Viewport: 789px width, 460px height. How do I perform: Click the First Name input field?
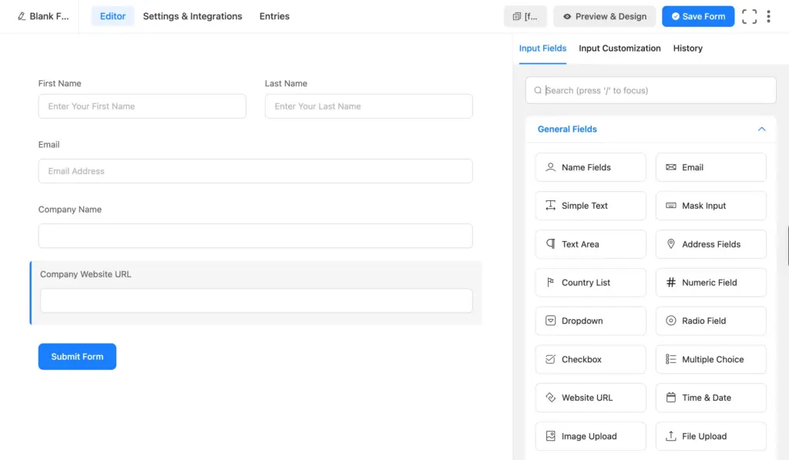pyautogui.click(x=142, y=106)
